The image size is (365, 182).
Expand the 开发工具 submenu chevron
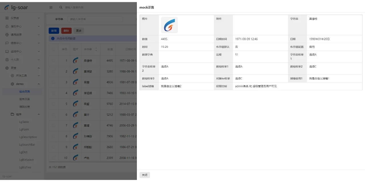[39, 76]
